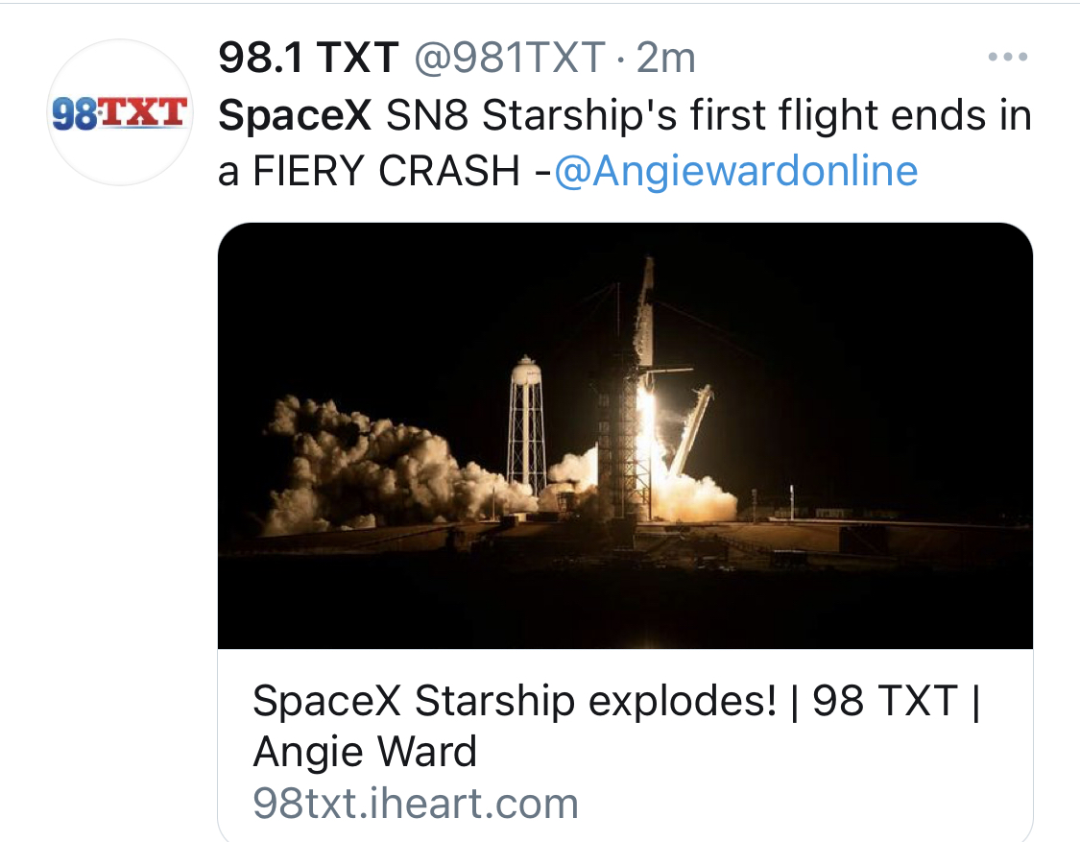
Task: Click the blue '98' in the logo
Action: pyautogui.click(x=75, y=113)
